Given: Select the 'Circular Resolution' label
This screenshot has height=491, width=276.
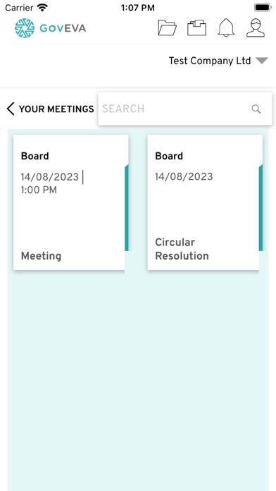Looking at the screenshot, I should point(182,249).
